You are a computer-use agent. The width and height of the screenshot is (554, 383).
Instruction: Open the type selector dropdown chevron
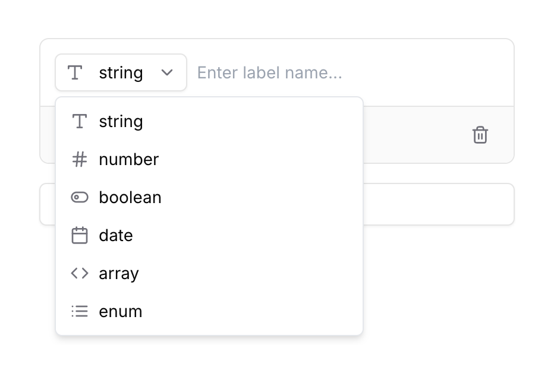[x=168, y=72]
